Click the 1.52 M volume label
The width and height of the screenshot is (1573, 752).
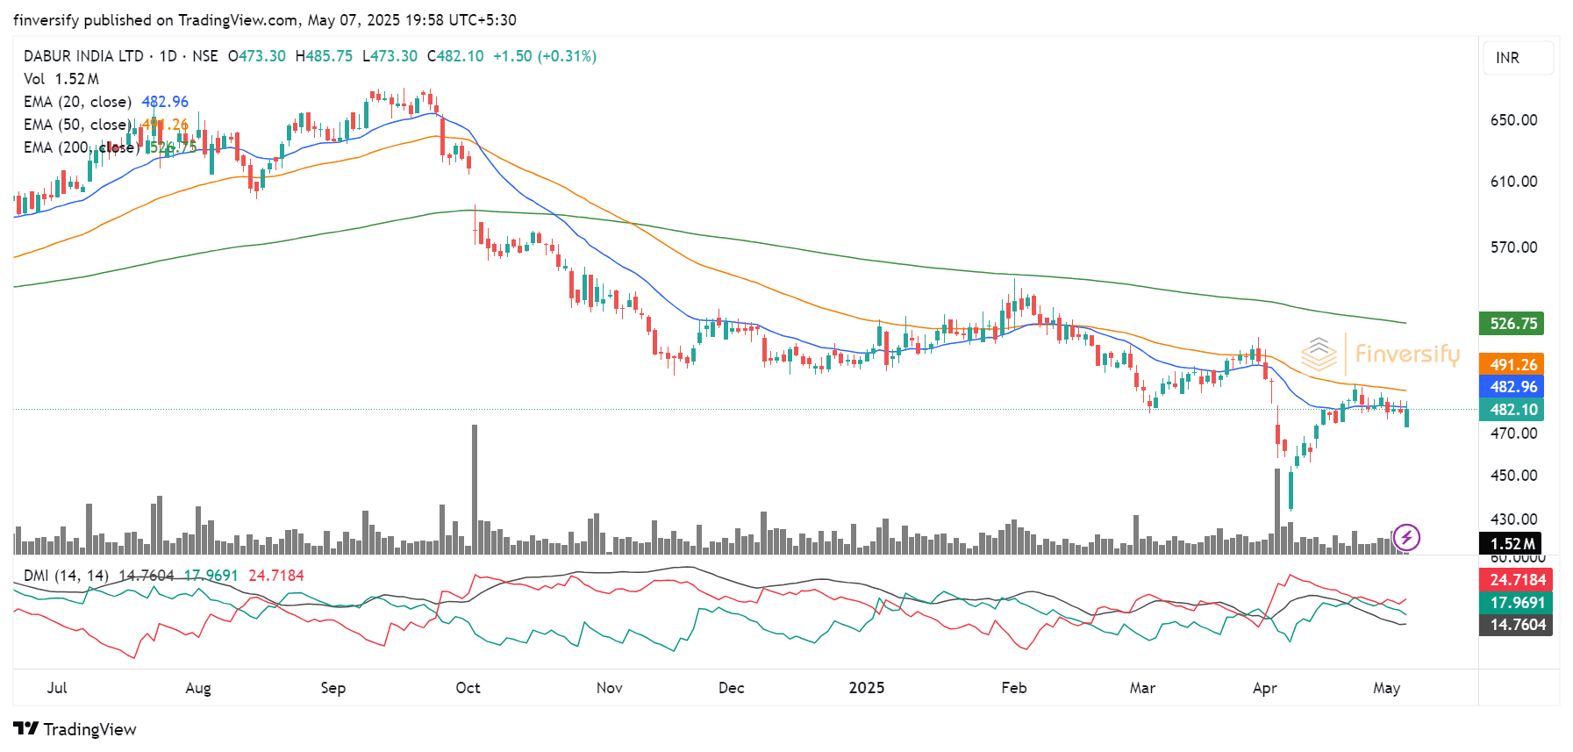tap(1511, 544)
